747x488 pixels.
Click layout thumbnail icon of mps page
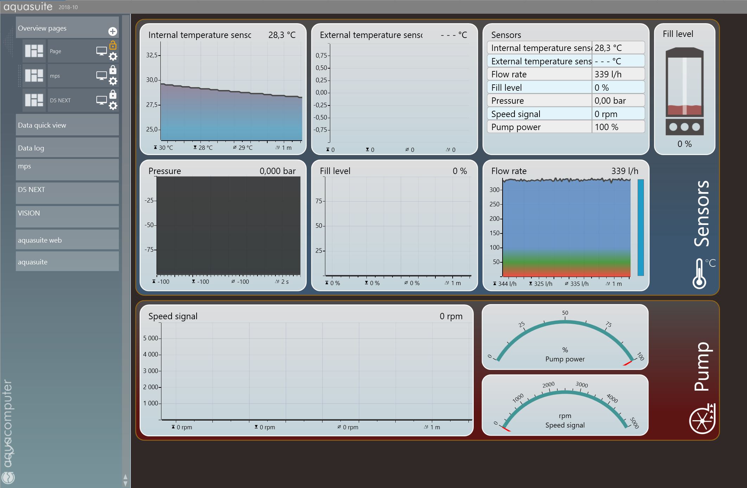click(34, 76)
